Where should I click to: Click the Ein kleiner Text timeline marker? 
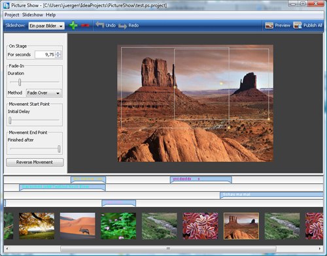88,180
